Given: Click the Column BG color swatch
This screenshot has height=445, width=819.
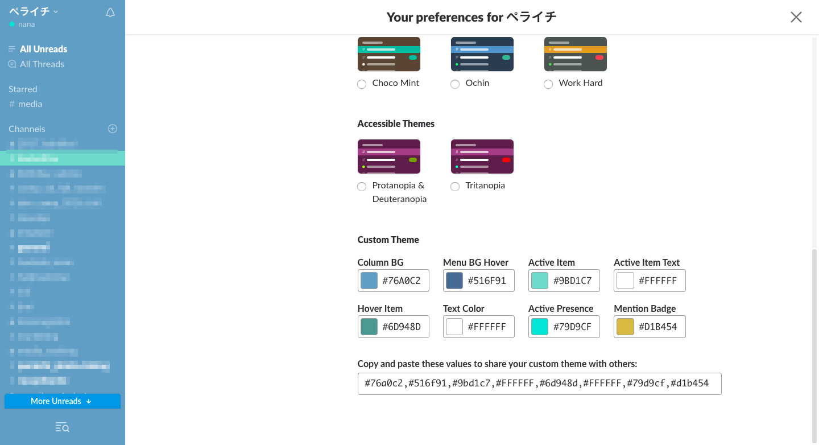Looking at the screenshot, I should (x=369, y=281).
